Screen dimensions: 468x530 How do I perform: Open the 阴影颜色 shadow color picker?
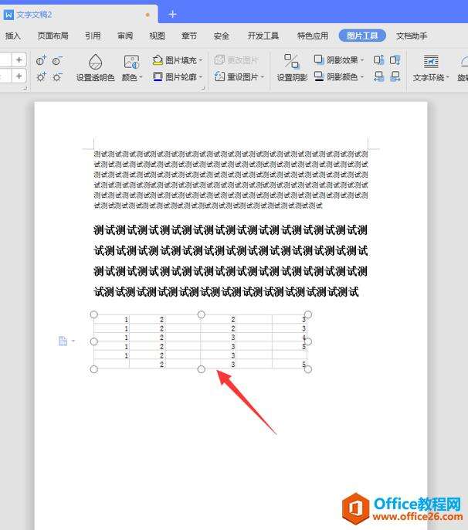[x=362, y=76]
